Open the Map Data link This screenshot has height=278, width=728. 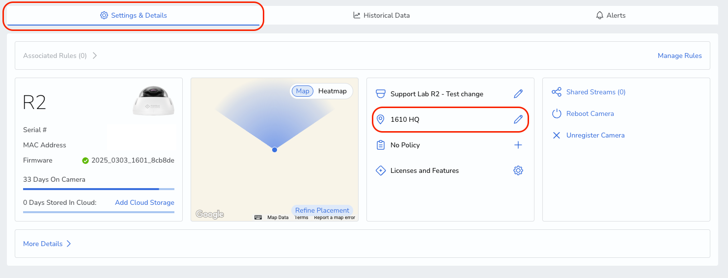(278, 218)
